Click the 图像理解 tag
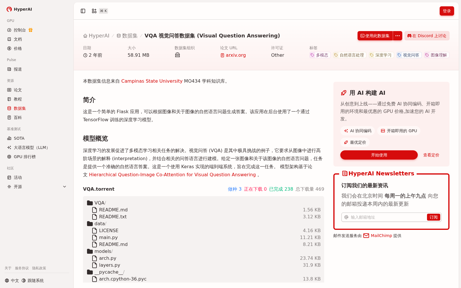461x288 pixels. (437, 55)
